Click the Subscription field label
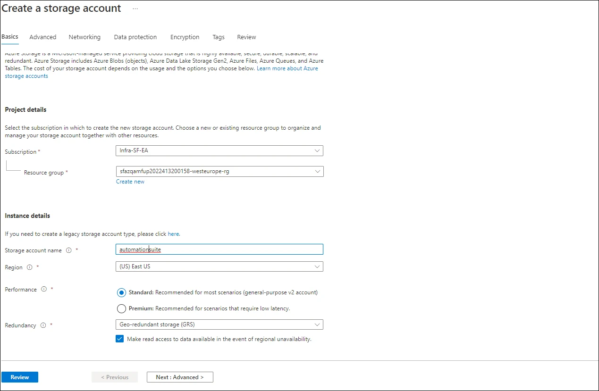 21,152
